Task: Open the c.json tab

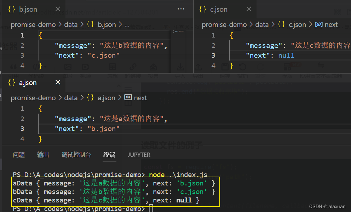Action: [x=218, y=9]
